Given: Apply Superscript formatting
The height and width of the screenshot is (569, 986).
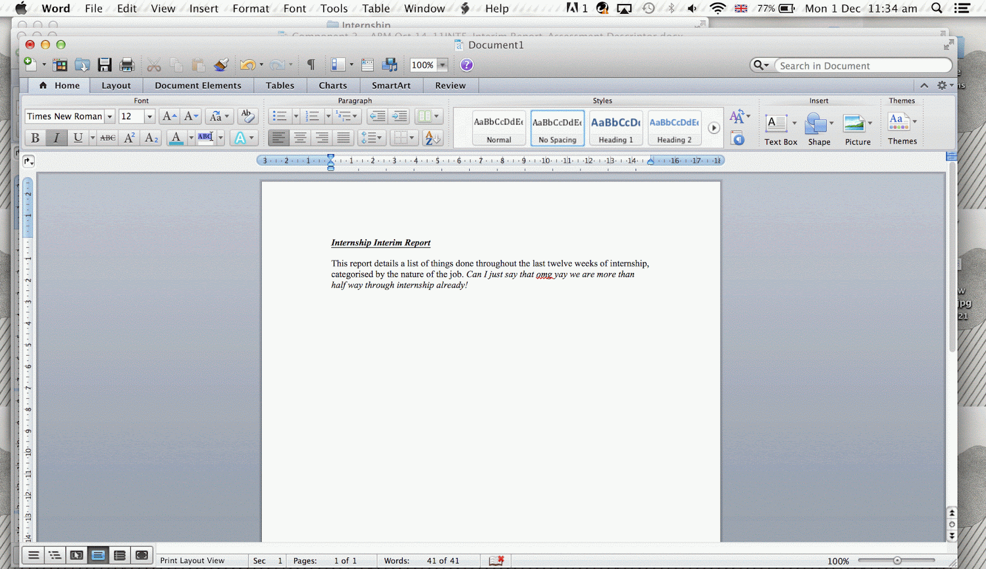Looking at the screenshot, I should [x=129, y=138].
